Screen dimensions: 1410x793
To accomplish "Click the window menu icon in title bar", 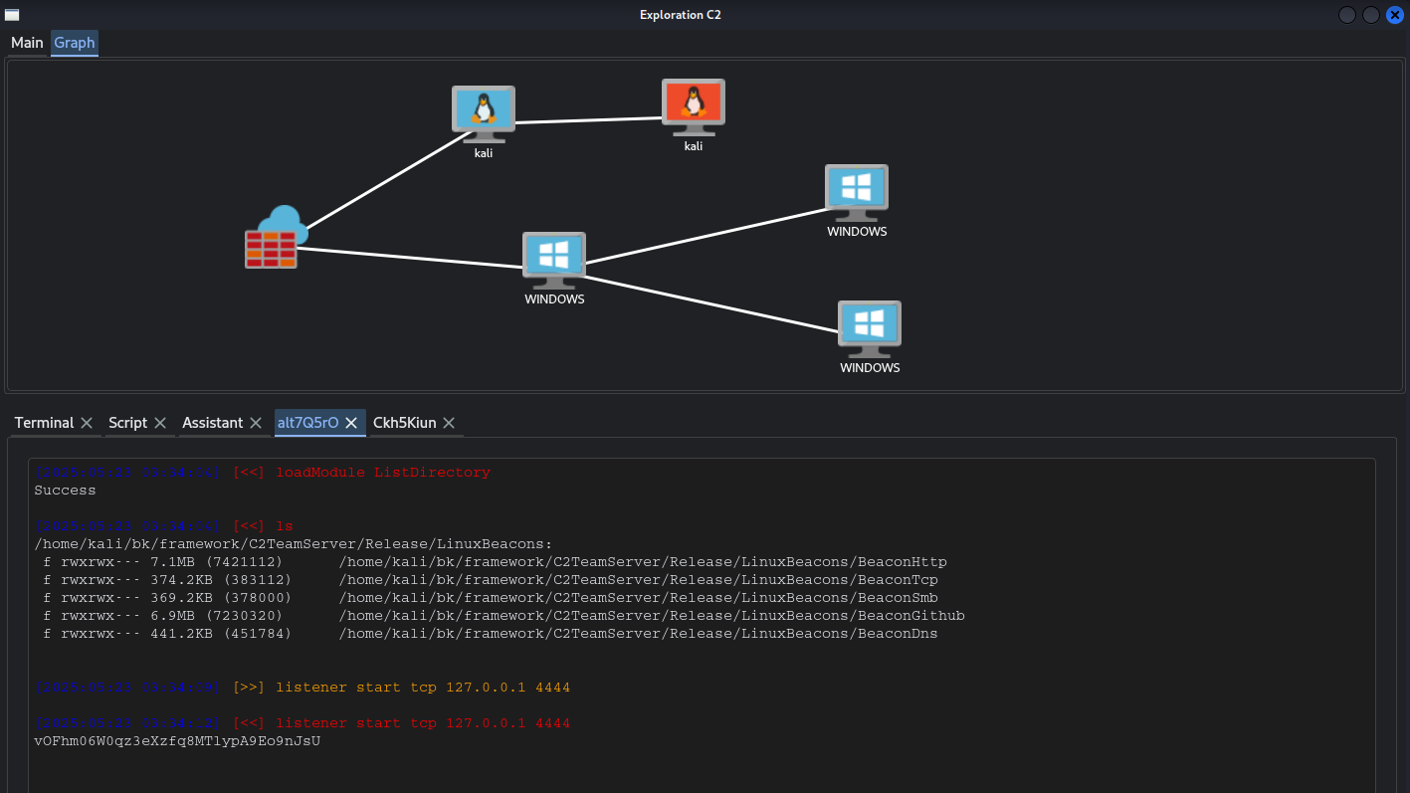I will pos(12,14).
